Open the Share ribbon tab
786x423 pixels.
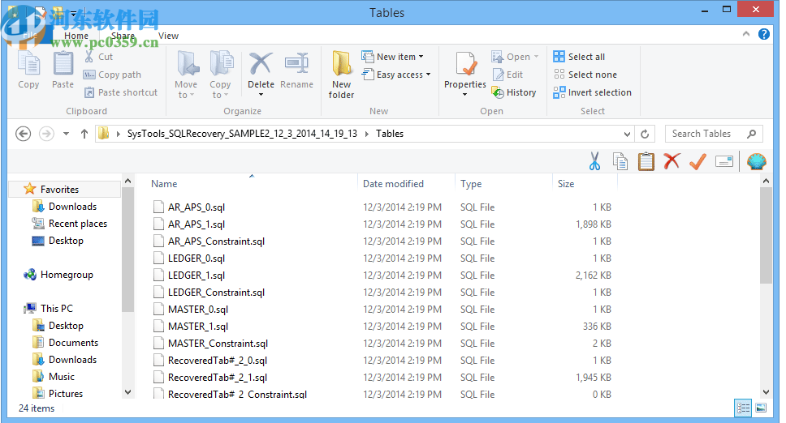coord(123,36)
